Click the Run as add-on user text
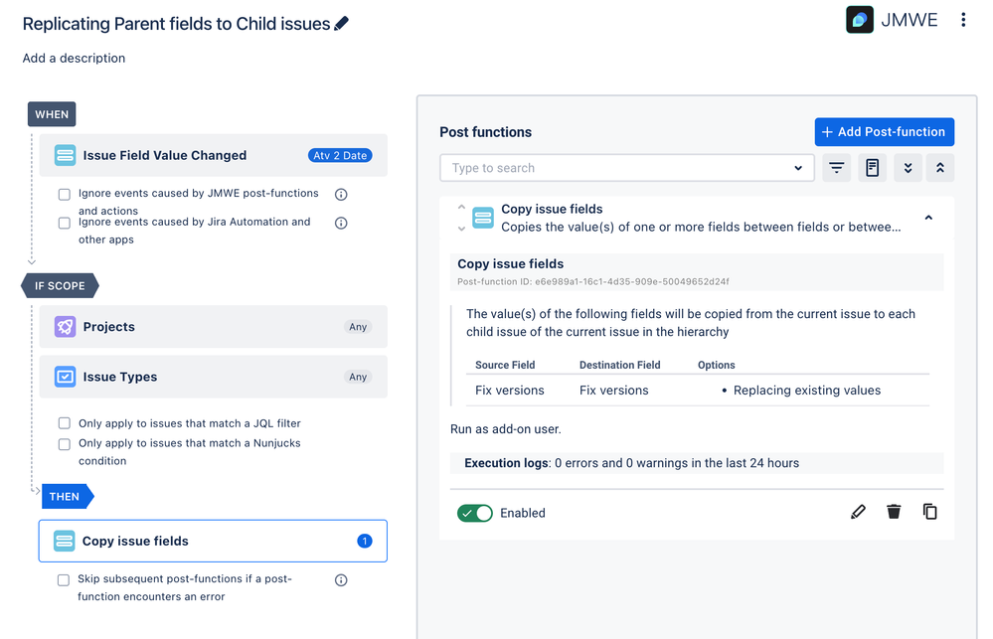Image resolution: width=993 pixels, height=639 pixels. tap(505, 429)
